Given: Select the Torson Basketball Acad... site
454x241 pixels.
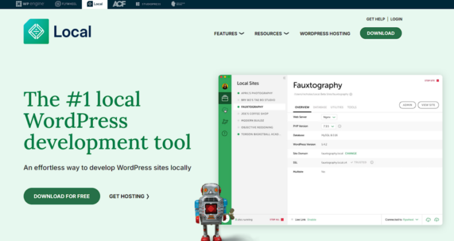Looking at the screenshot, I should tap(260, 134).
